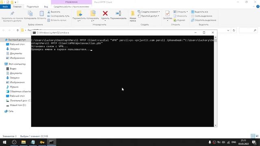Screen dimensions: 260x146
Task: Open Music under This PC
Action: [x=12, y=87]
